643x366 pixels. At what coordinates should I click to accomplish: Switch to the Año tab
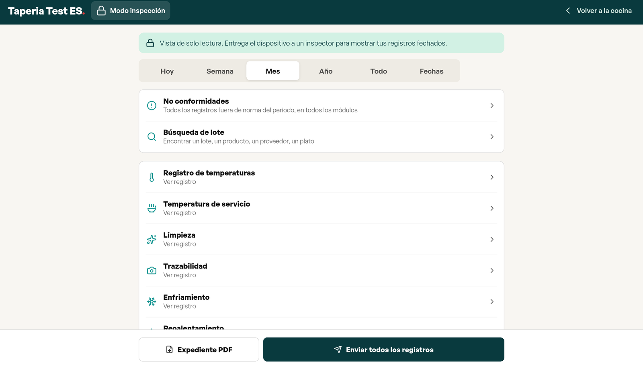point(326,71)
